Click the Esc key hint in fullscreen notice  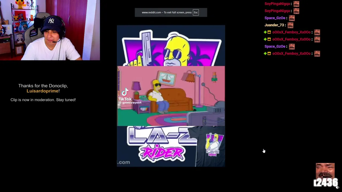click(196, 12)
